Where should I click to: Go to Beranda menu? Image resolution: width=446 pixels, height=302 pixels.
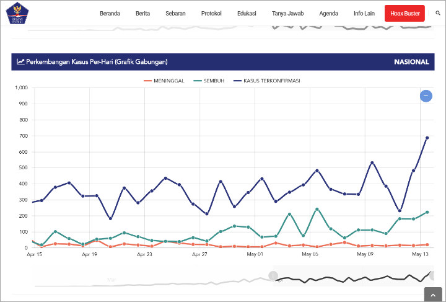[x=110, y=14]
